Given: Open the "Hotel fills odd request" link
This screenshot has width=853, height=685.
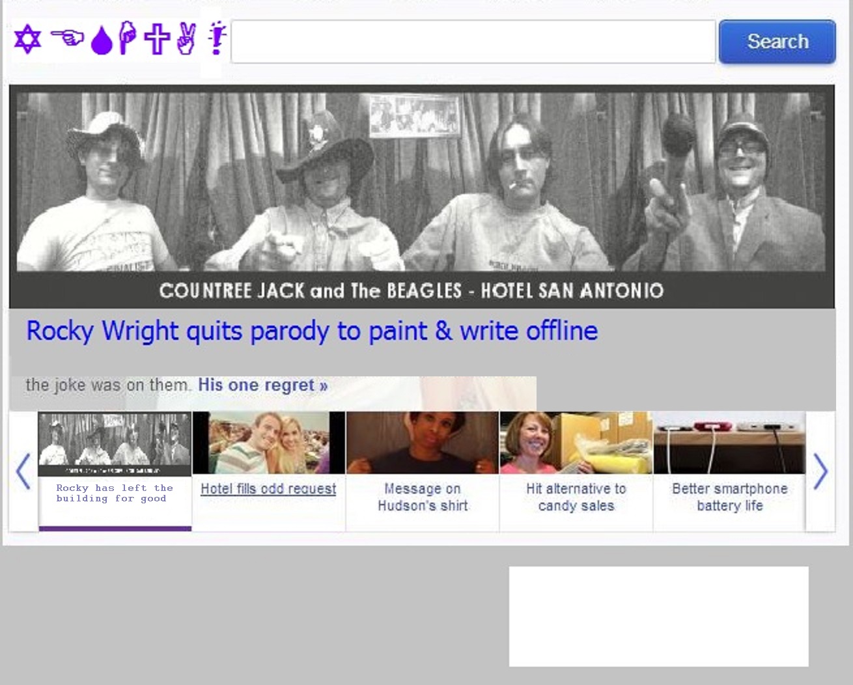Looking at the screenshot, I should (x=268, y=488).
